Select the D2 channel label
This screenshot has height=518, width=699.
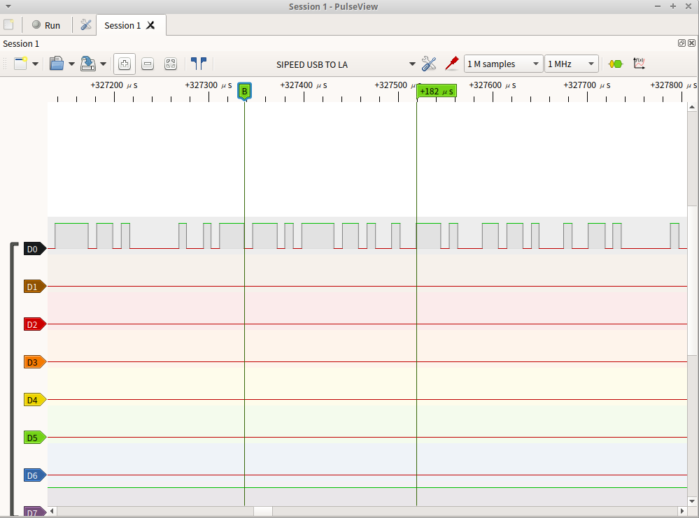coord(35,324)
